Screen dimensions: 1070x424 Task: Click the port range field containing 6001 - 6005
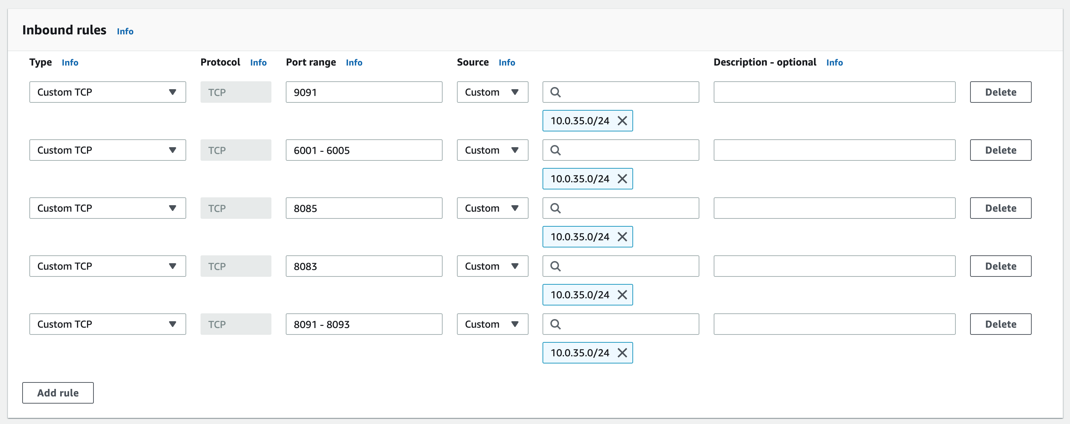tap(363, 150)
